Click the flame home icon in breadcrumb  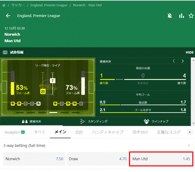click(4, 5)
